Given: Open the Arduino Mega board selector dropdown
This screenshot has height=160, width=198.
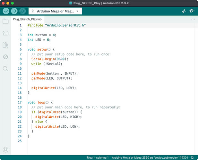Looking at the screenshot, I should click(x=55, y=11).
